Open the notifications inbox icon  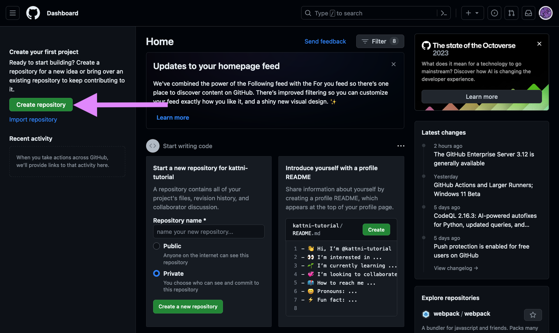point(528,13)
